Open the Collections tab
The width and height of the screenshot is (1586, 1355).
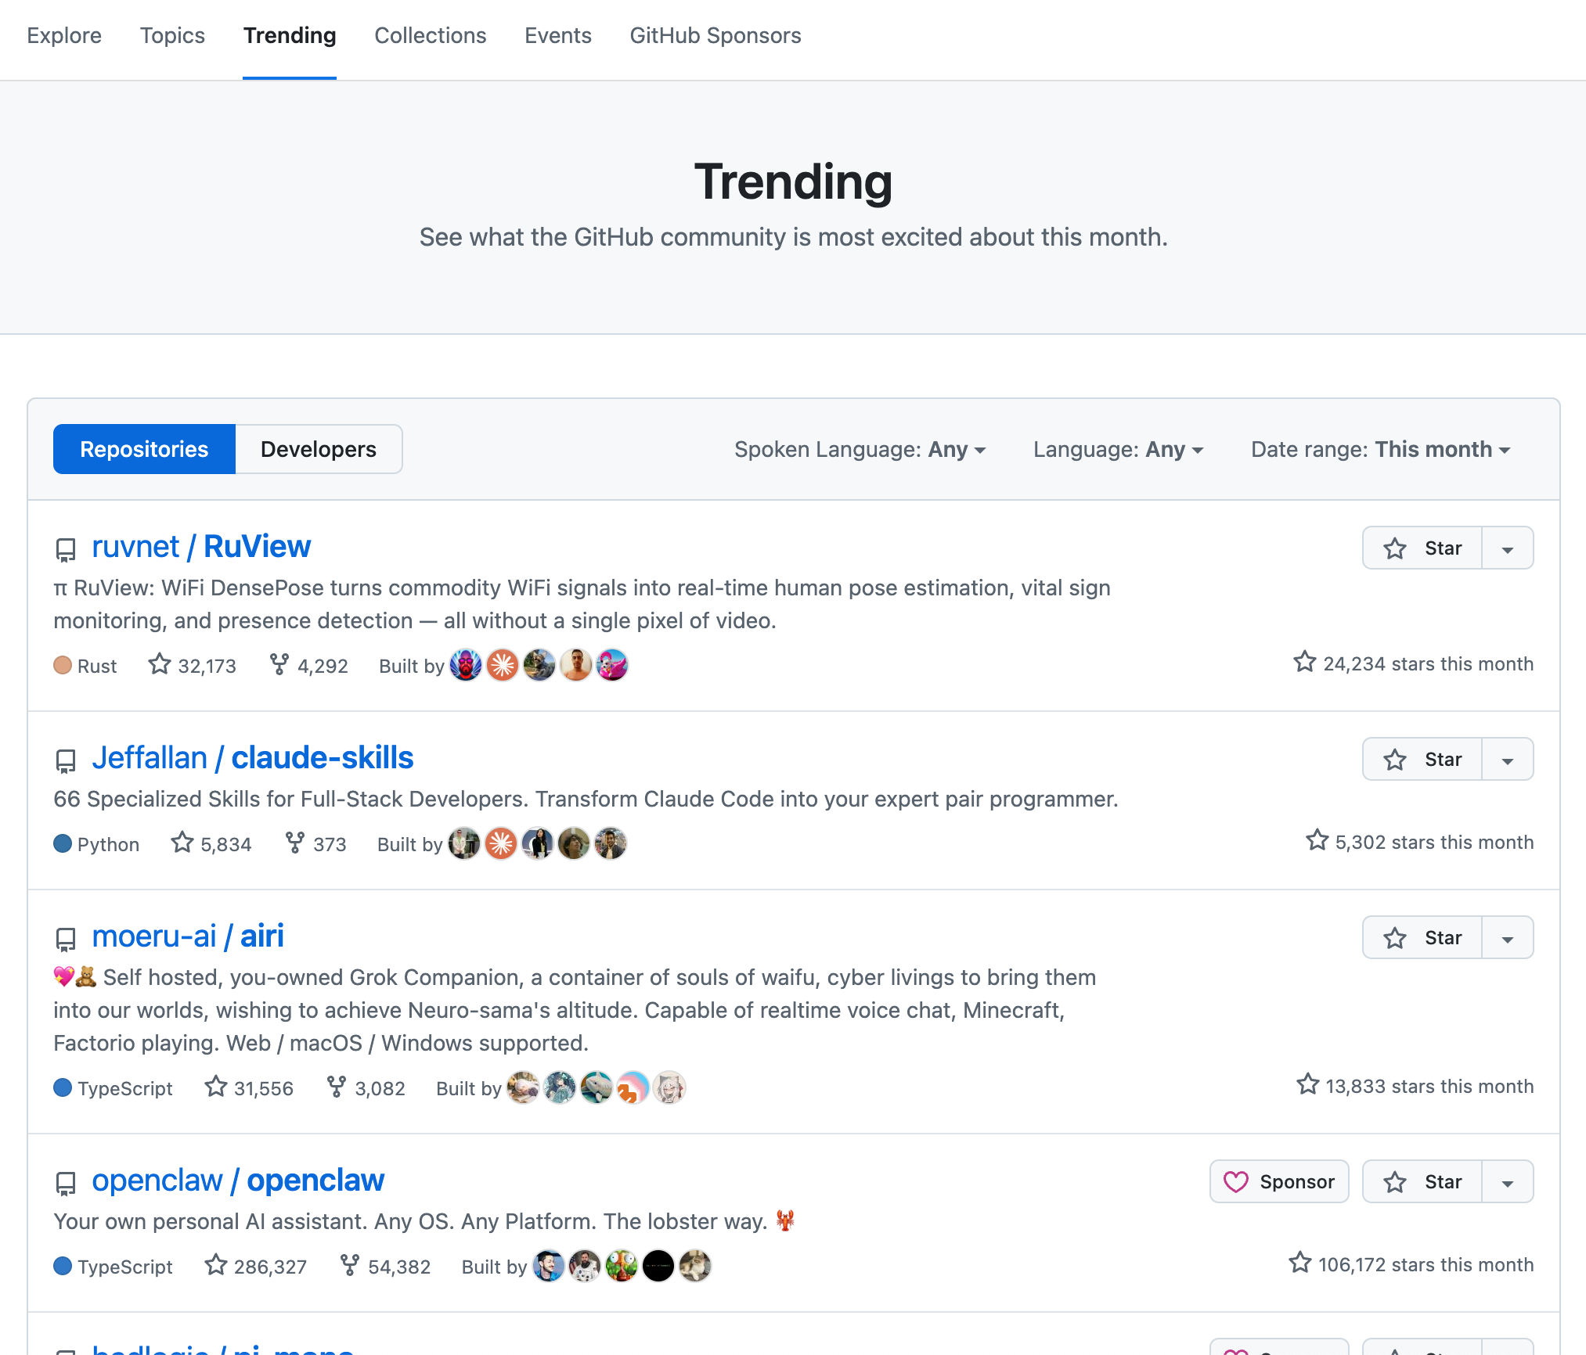pyautogui.click(x=430, y=35)
